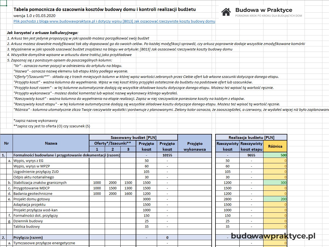329x247 pixels.
Task: Select the actual stage cost cell '9655'
Action: tap(251, 155)
